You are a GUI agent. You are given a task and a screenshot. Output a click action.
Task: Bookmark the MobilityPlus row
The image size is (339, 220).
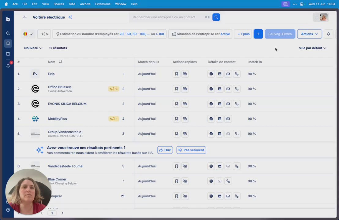pos(177,119)
